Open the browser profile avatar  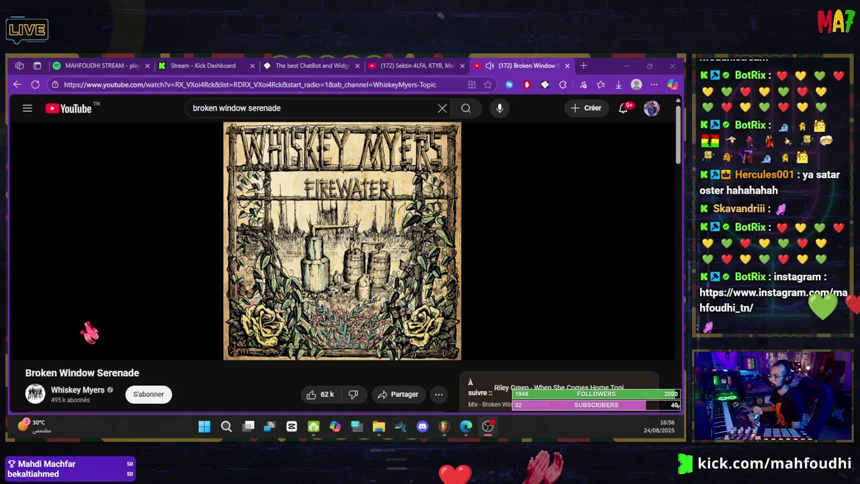[636, 85]
